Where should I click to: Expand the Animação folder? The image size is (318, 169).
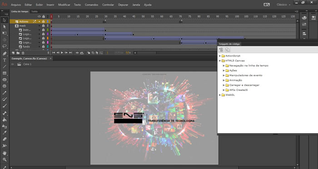point(224,80)
